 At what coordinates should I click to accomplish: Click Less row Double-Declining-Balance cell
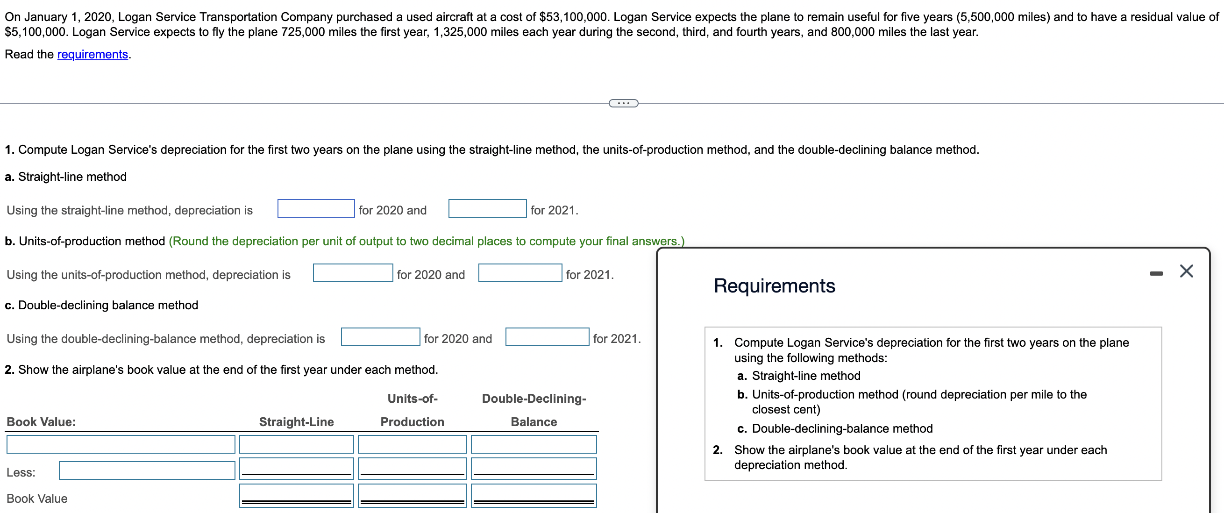point(533,468)
